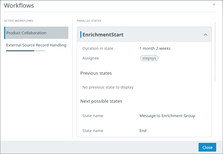Click the End next state value

(x=143, y=131)
